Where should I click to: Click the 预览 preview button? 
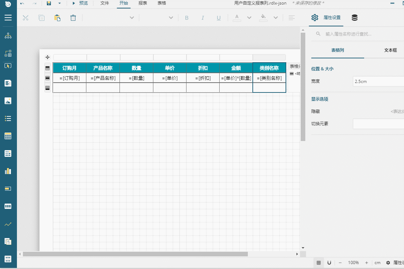(x=80, y=3)
